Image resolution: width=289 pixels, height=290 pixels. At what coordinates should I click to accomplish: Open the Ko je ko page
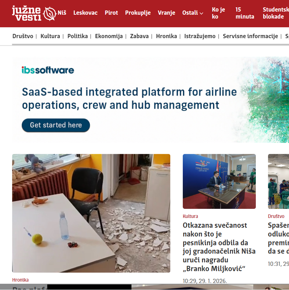218,13
